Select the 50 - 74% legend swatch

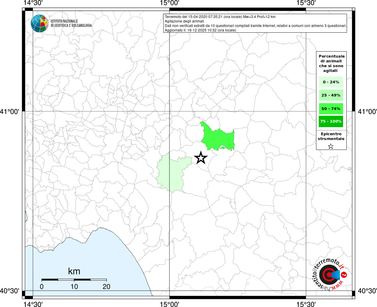point(331,109)
